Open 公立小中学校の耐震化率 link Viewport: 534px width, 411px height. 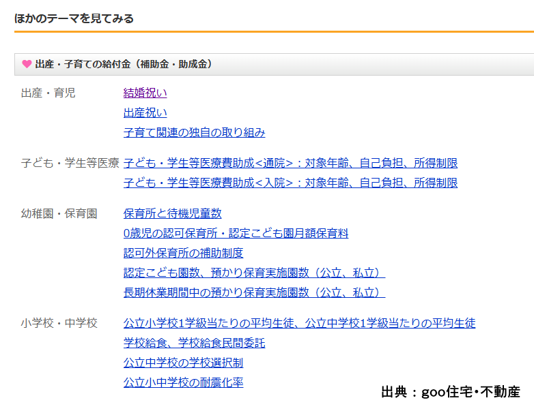click(183, 382)
